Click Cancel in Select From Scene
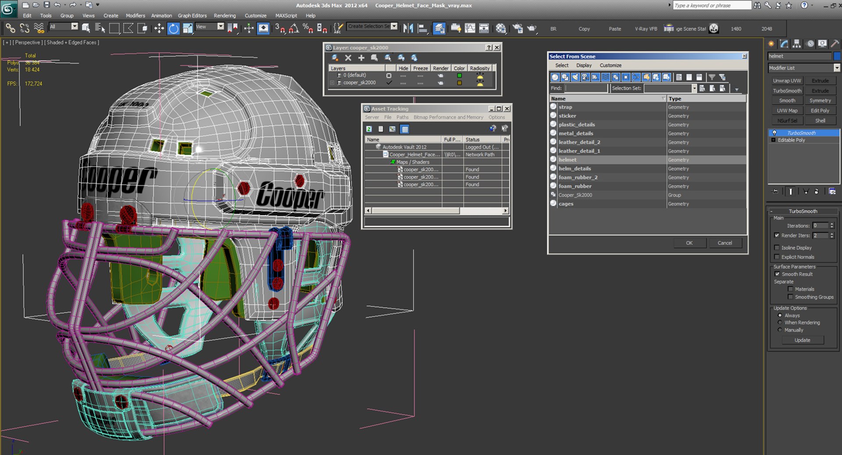842x455 pixels. [724, 243]
